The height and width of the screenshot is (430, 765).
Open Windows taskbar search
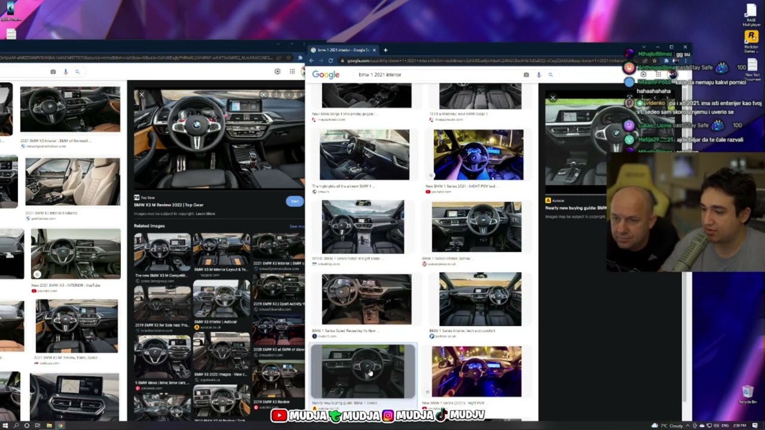(x=16, y=425)
